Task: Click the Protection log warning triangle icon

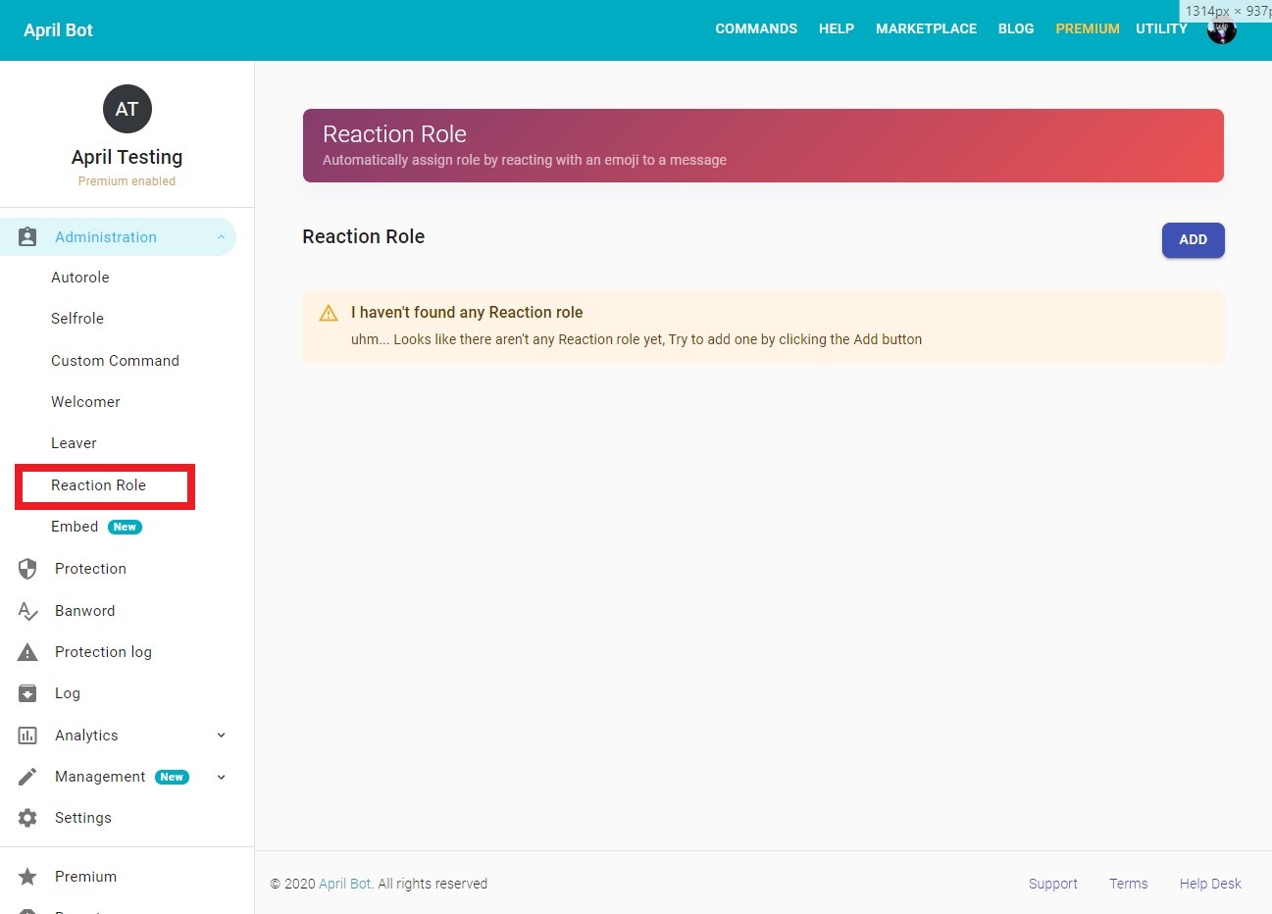Action: tap(27, 652)
